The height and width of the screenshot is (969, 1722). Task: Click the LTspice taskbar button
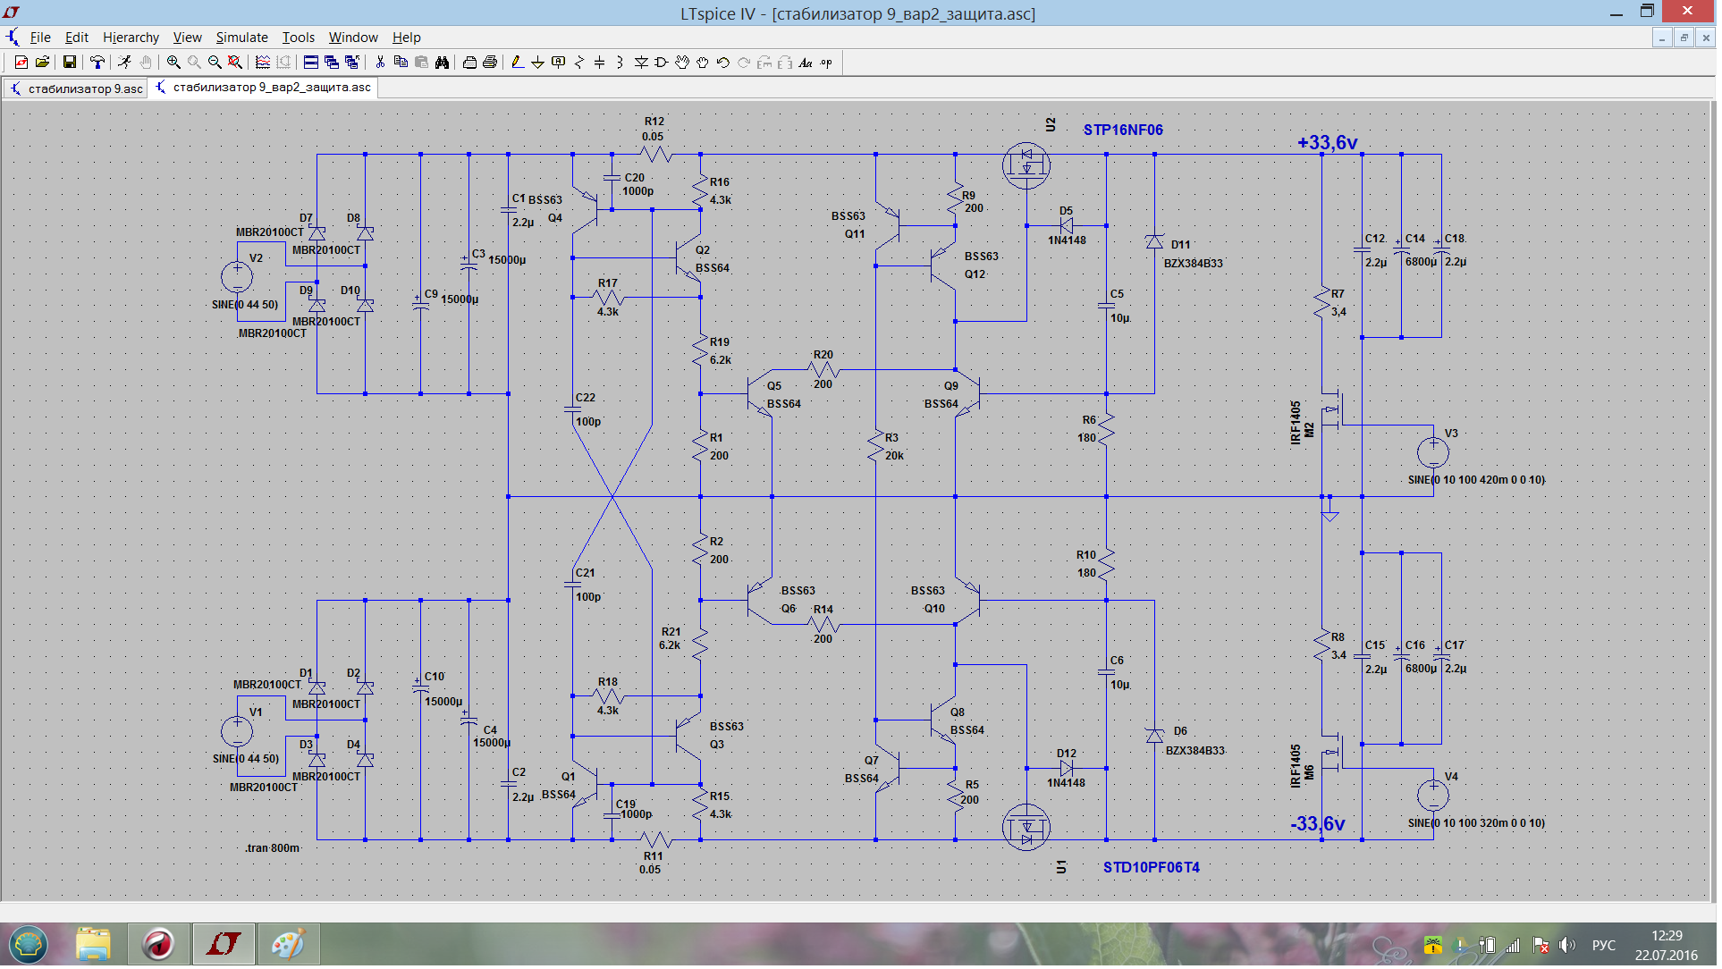point(224,945)
